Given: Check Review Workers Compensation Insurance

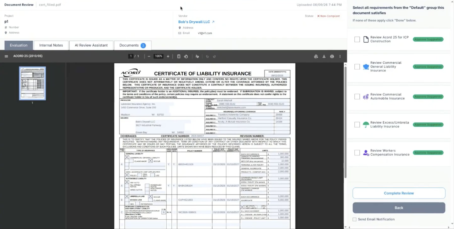Looking at the screenshot, I should 357,153.
